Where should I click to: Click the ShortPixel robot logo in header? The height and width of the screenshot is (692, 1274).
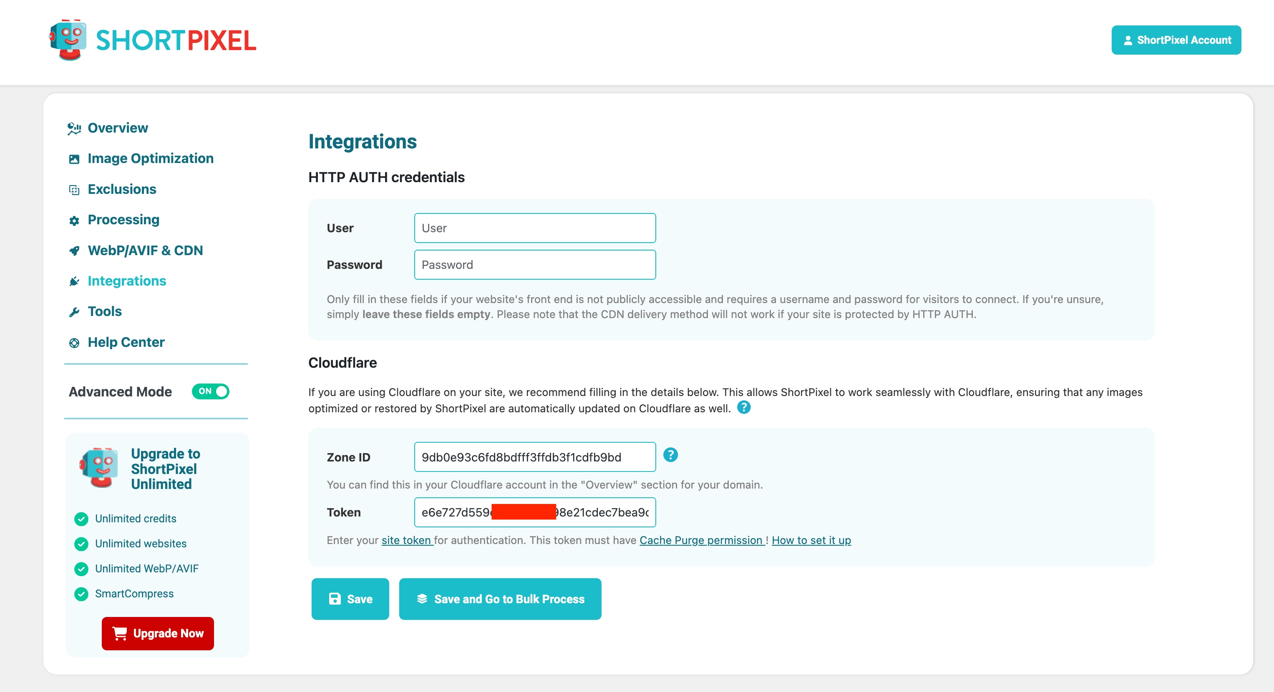(x=68, y=40)
